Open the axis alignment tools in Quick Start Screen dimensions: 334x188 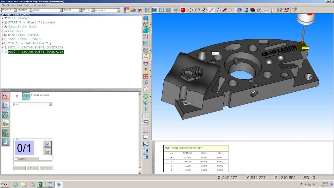pyautogui.click(x=6, y=105)
